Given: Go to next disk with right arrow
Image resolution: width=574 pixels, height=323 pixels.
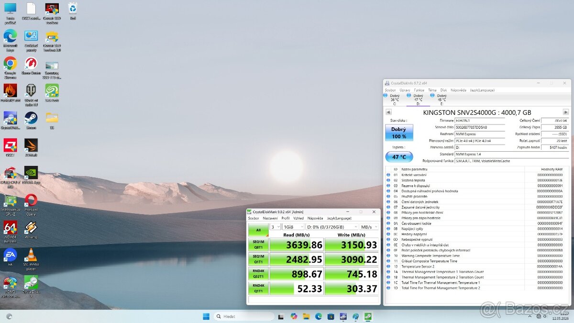Looking at the screenshot, I should [565, 112].
